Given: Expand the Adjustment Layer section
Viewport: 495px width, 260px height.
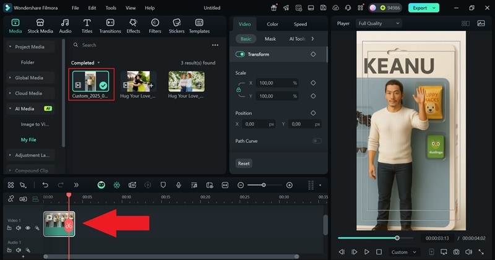Looking at the screenshot, I should (10, 155).
